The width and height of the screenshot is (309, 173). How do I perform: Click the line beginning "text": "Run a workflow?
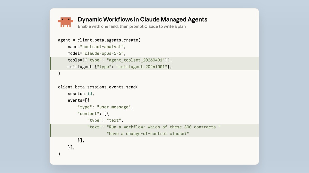(x=154, y=127)
